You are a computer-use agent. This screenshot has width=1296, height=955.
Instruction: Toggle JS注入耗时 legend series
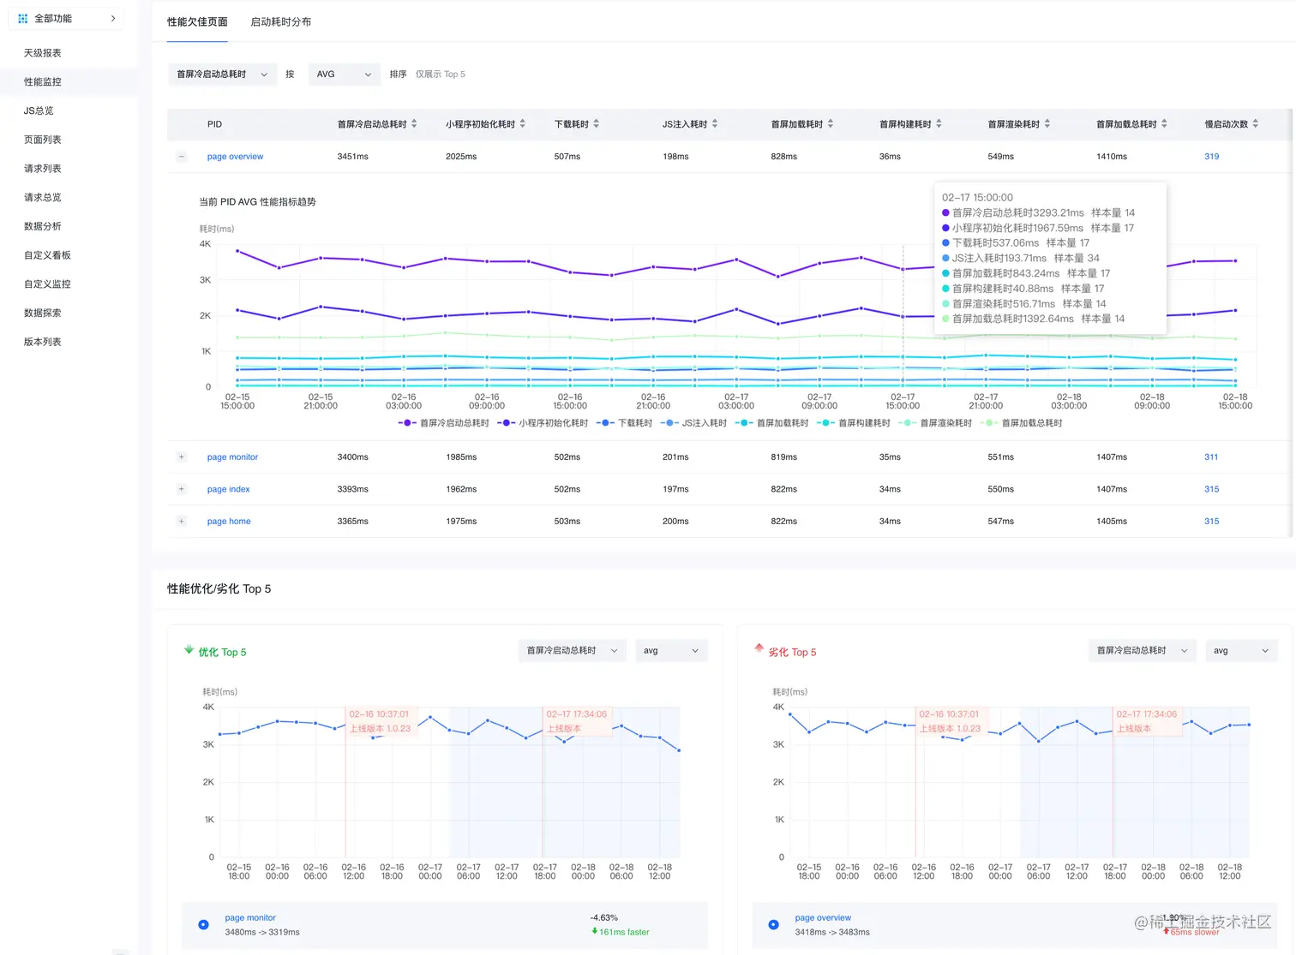(693, 423)
